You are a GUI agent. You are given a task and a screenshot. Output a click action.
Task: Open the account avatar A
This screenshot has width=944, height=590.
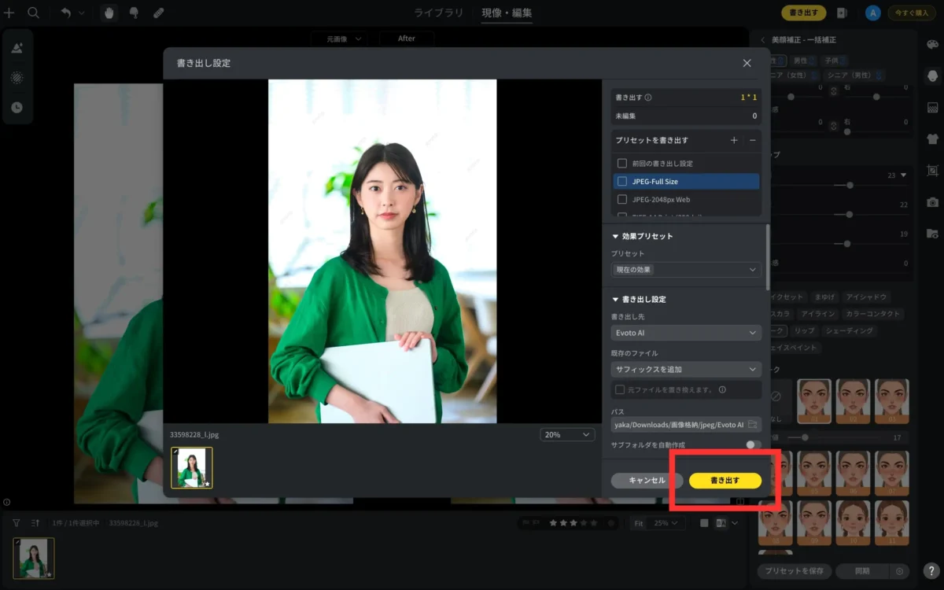(872, 13)
